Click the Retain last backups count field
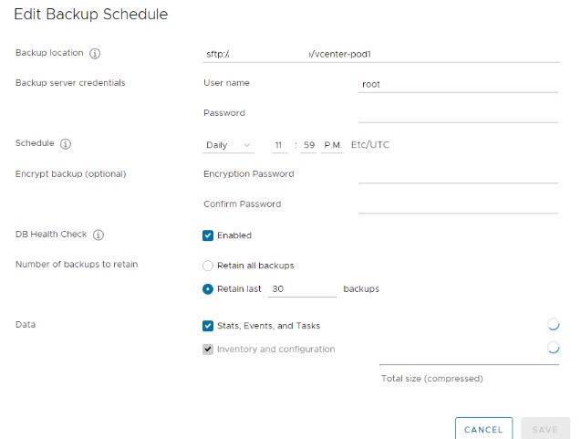 click(x=303, y=288)
